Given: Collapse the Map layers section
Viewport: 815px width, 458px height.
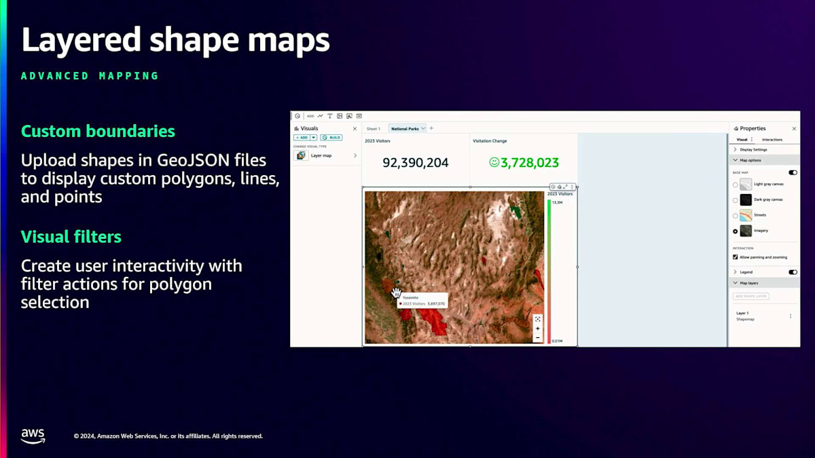Looking at the screenshot, I should [x=763, y=283].
